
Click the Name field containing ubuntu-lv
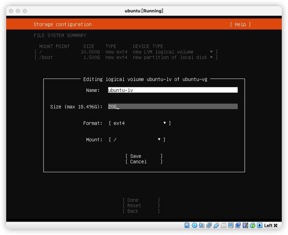(173, 90)
